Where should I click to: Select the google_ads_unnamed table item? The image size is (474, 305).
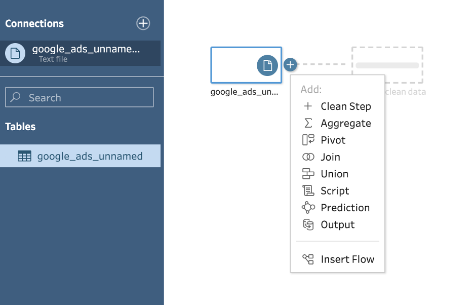90,156
